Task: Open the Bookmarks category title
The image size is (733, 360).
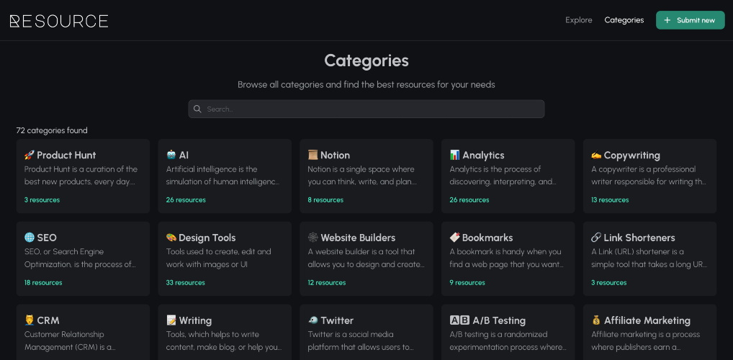Action: 487,238
